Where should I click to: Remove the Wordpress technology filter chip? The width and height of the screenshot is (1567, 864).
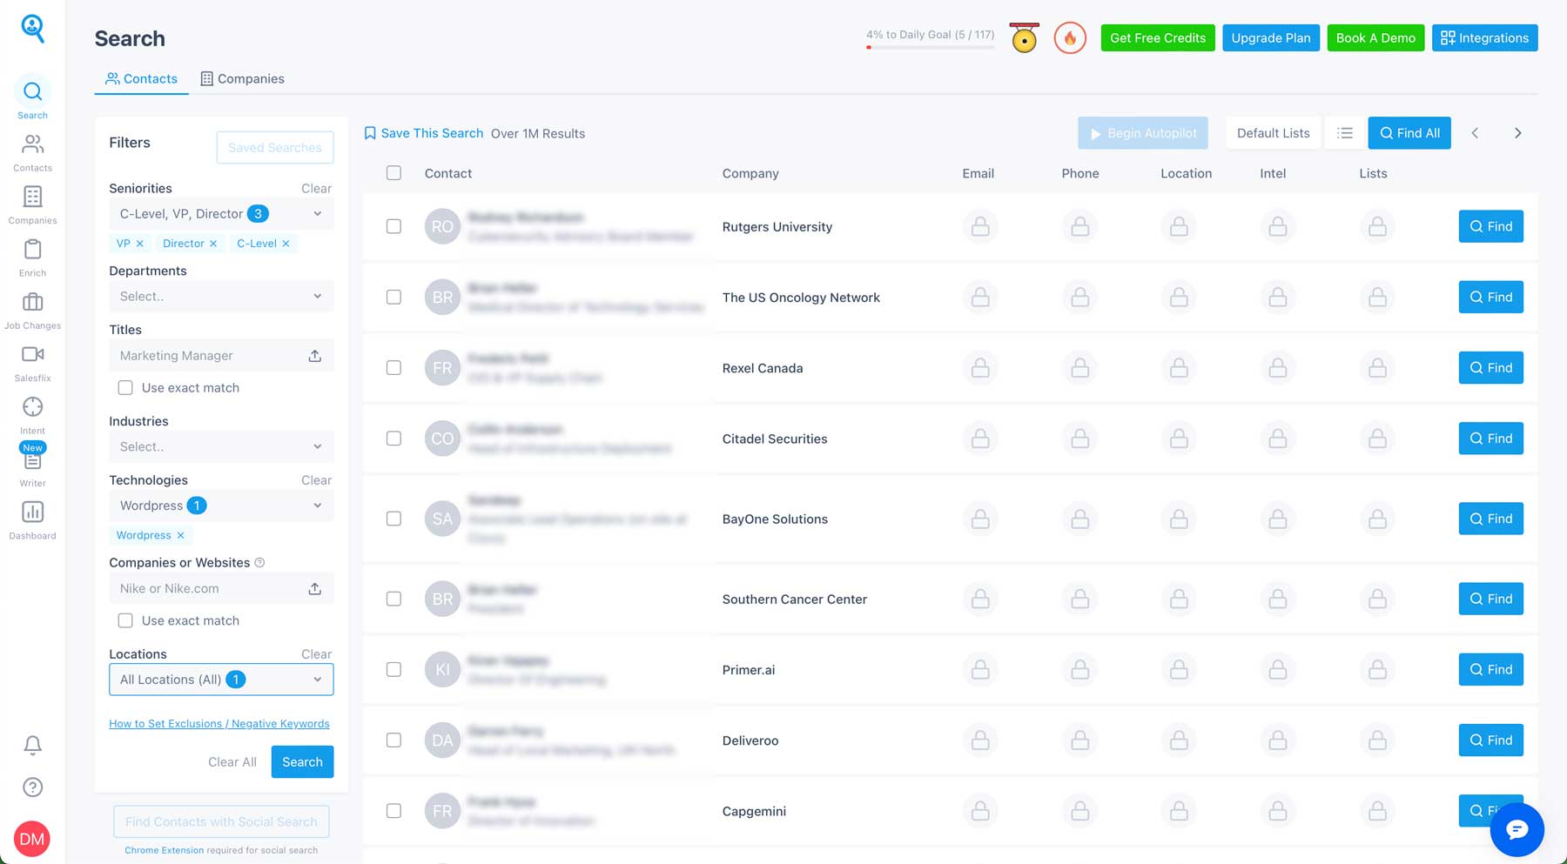180,535
